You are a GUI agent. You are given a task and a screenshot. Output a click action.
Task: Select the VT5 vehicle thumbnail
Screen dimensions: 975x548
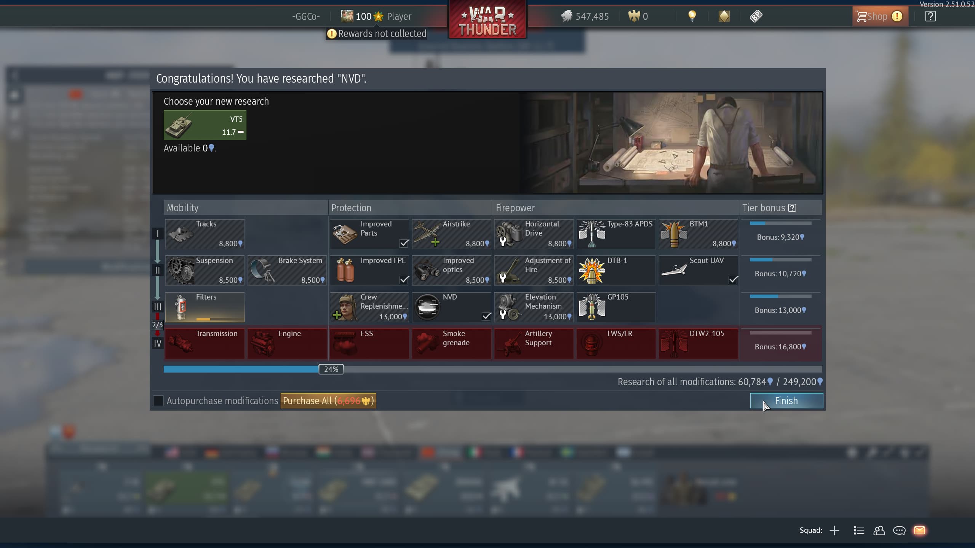[x=205, y=125]
